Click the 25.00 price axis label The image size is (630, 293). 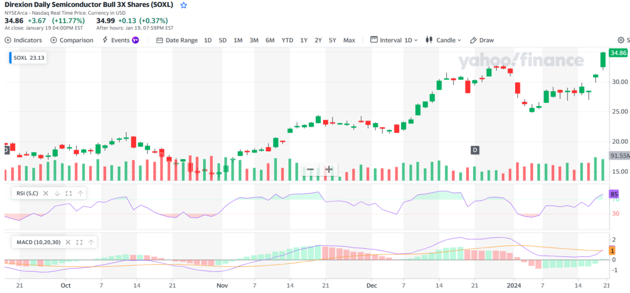(619, 112)
